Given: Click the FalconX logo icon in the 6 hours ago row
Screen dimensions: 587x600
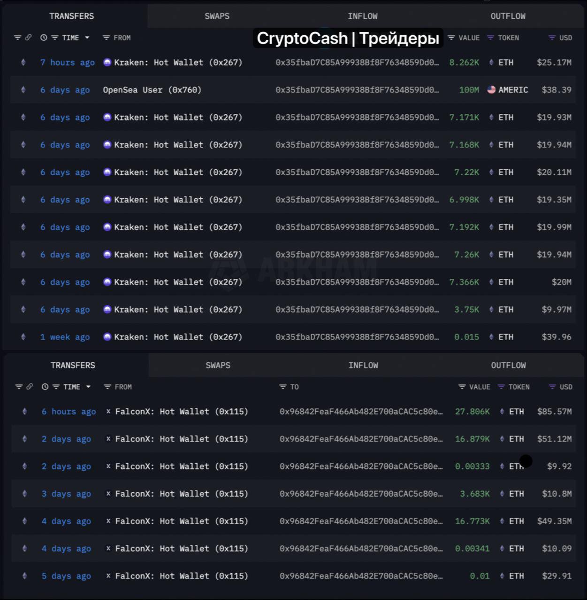Looking at the screenshot, I should (x=108, y=411).
